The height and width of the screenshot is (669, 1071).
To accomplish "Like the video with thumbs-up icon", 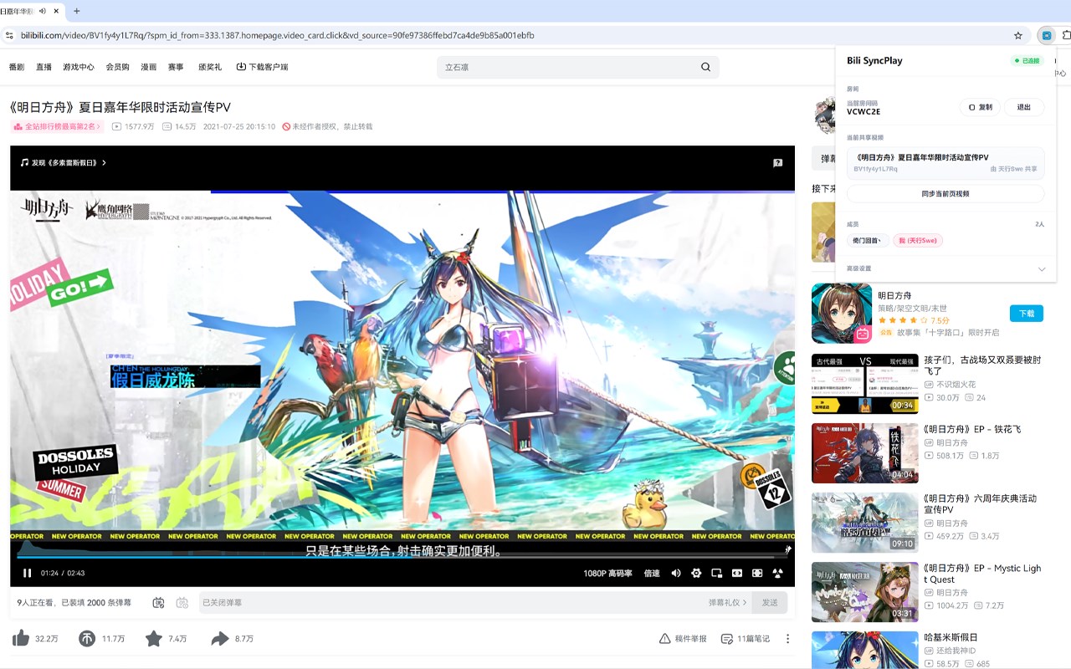I will [21, 639].
